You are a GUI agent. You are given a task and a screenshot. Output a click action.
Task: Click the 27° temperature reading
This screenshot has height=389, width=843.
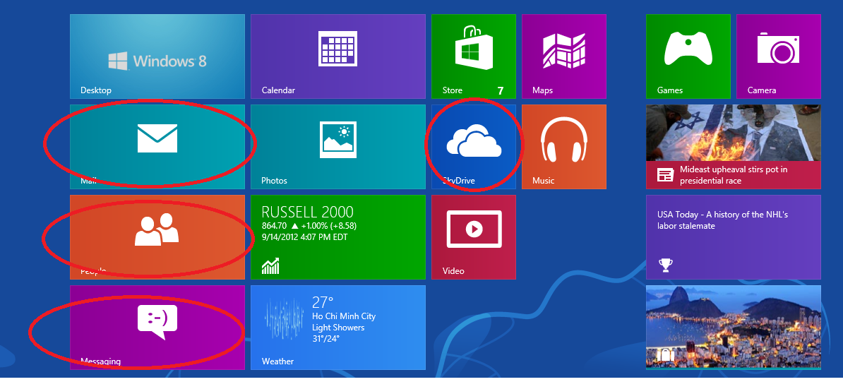[x=323, y=301]
